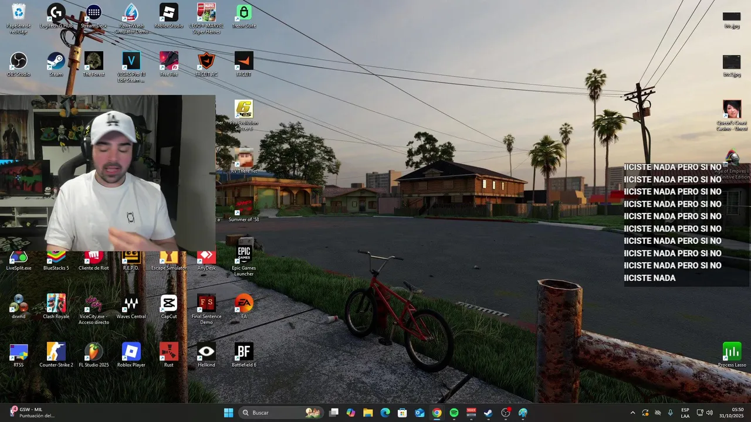Switch to Steam in the taskbar
751x422 pixels.
488,413
